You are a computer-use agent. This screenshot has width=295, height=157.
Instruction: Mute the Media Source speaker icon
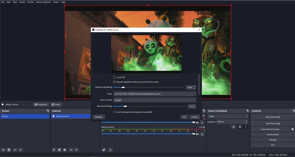click(x=197, y=134)
